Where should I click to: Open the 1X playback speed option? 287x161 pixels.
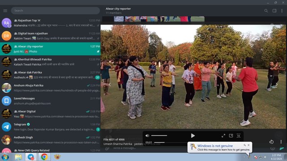pyautogui.click(x=239, y=136)
